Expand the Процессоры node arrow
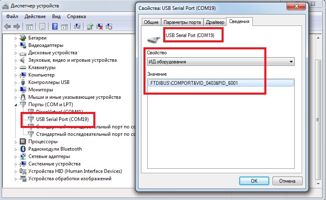This screenshot has width=326, height=200. pyautogui.click(x=16, y=142)
